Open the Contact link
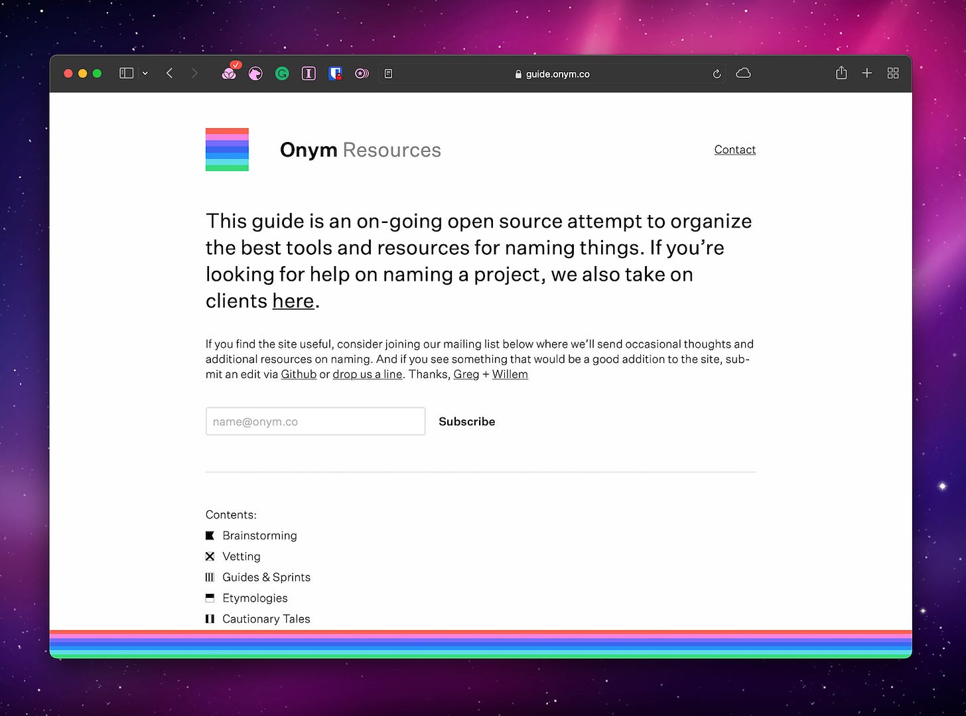 [734, 149]
